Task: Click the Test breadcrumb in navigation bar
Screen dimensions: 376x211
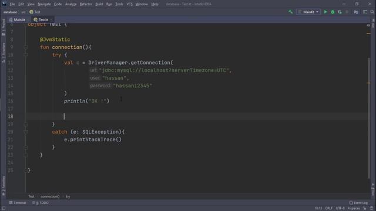Action: pos(35,12)
